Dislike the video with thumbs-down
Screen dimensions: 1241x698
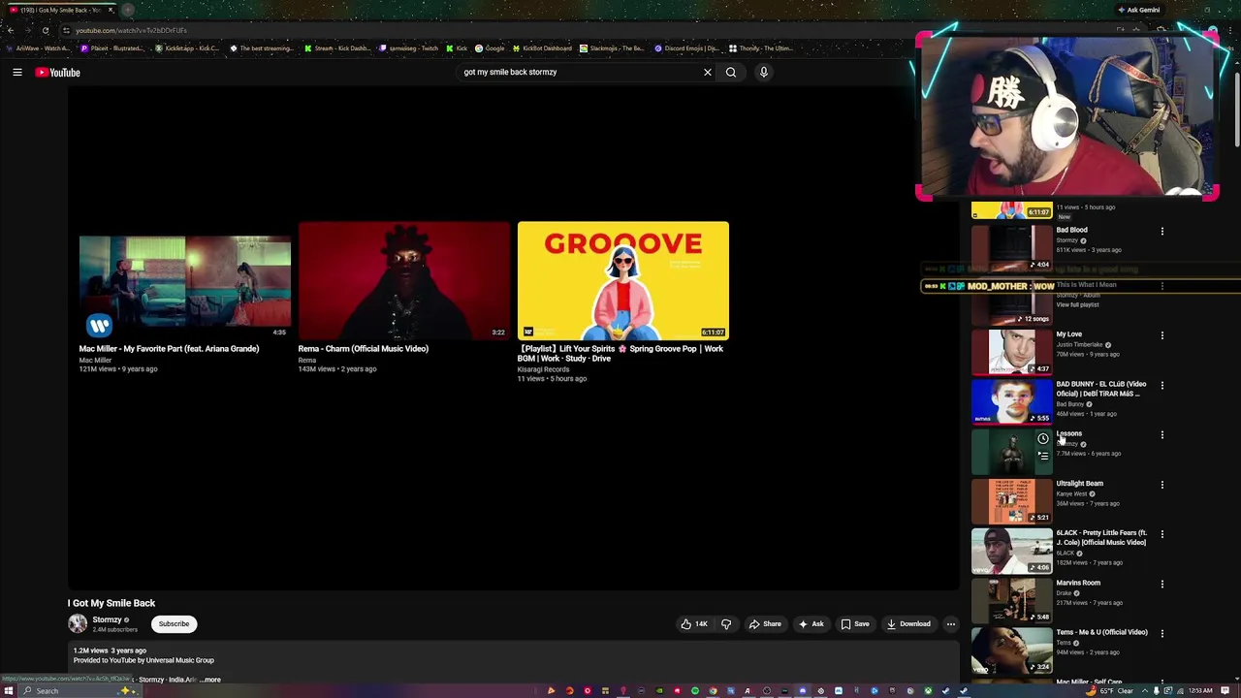pyautogui.click(x=726, y=624)
